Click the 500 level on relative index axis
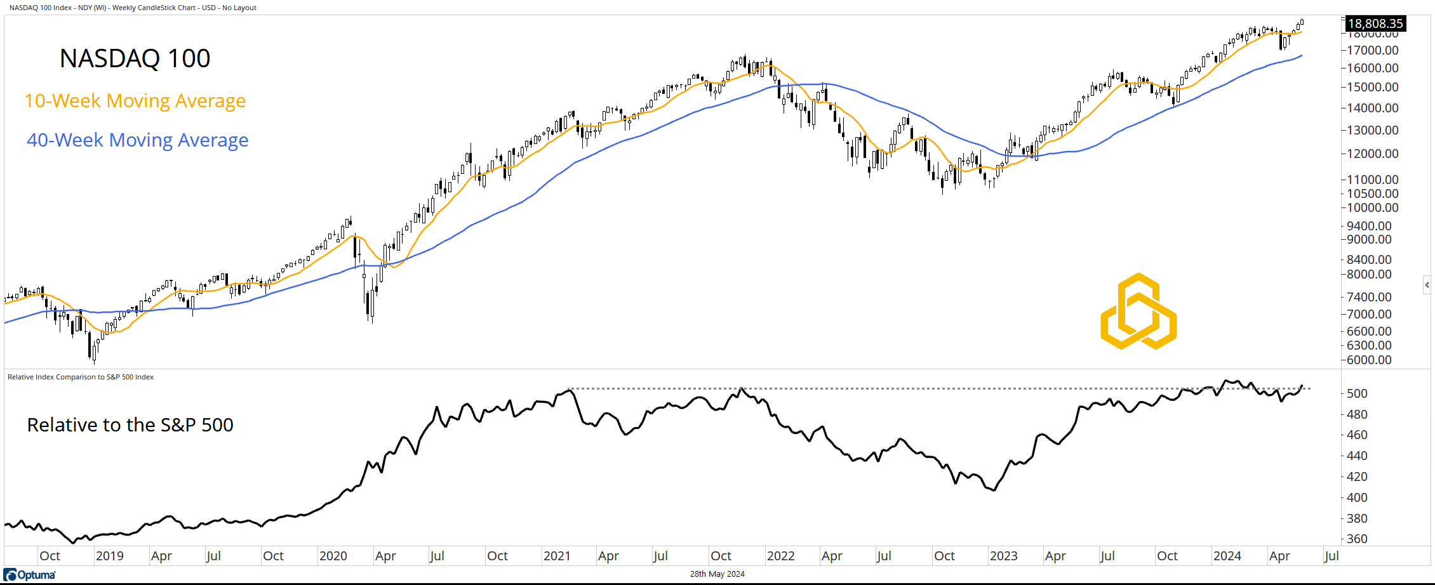This screenshot has width=1435, height=585. pyautogui.click(x=1357, y=393)
